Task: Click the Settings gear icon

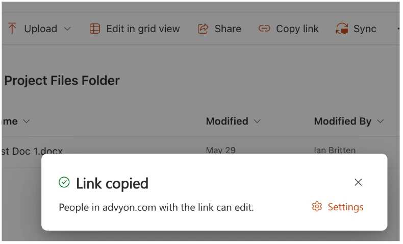Action: coord(317,207)
